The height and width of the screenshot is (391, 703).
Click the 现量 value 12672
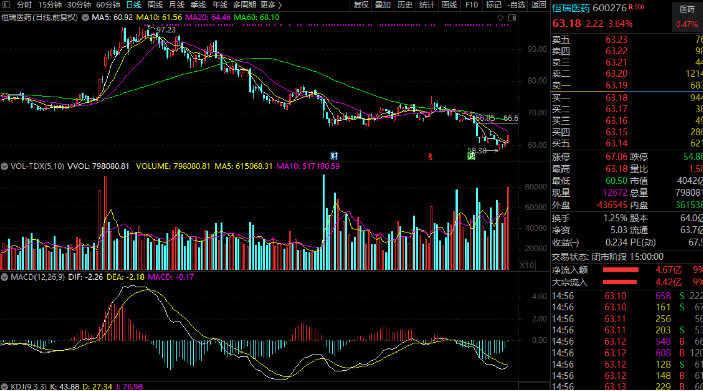(x=615, y=193)
